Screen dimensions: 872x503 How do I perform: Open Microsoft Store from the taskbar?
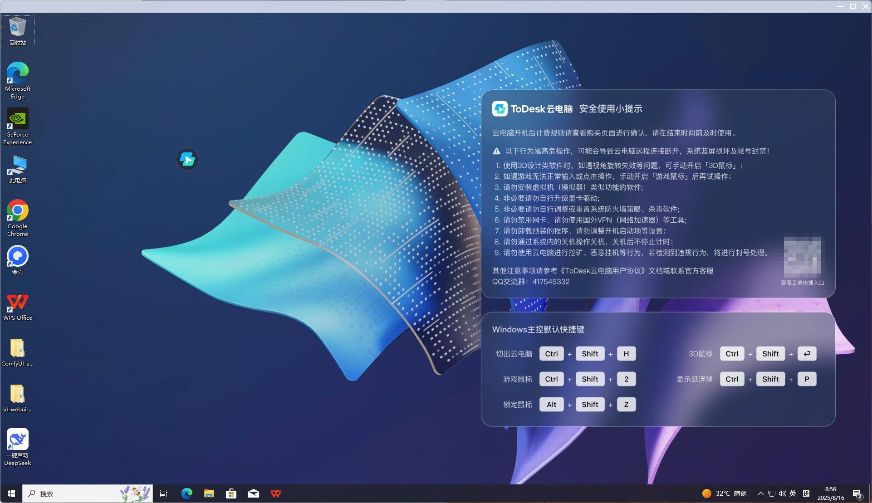[x=231, y=493]
